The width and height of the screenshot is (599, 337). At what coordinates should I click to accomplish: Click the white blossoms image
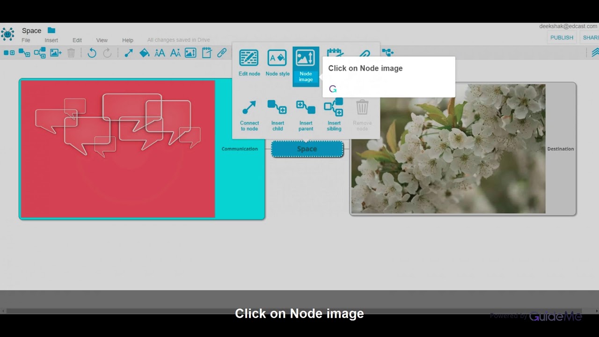(x=448, y=149)
